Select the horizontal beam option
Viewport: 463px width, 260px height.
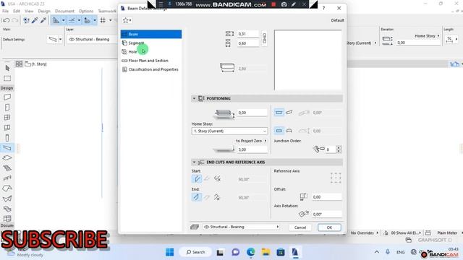click(279, 113)
